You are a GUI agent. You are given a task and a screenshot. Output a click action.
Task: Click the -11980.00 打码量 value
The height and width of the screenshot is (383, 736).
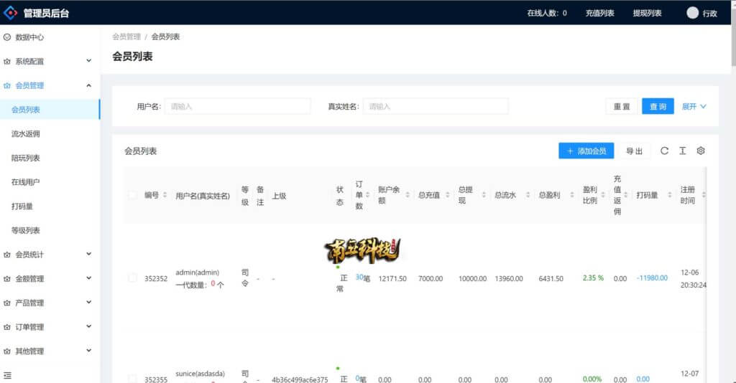[652, 278]
